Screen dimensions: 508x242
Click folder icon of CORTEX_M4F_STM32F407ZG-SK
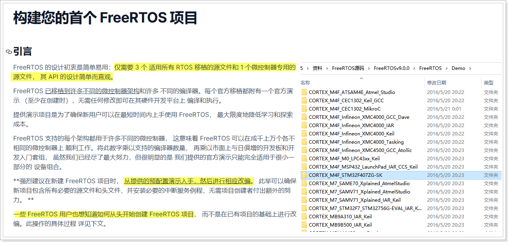click(304, 175)
